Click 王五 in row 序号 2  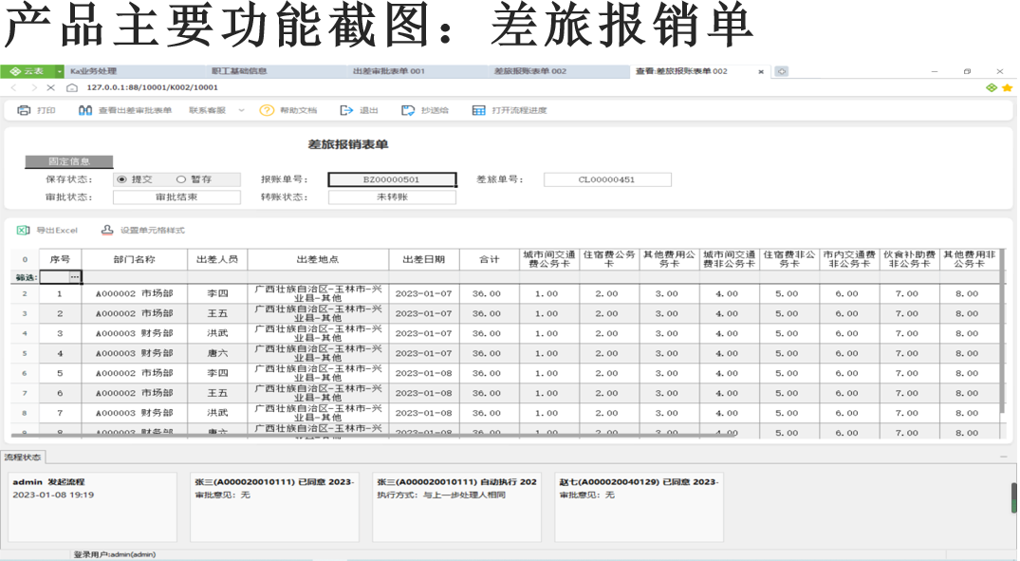217,313
